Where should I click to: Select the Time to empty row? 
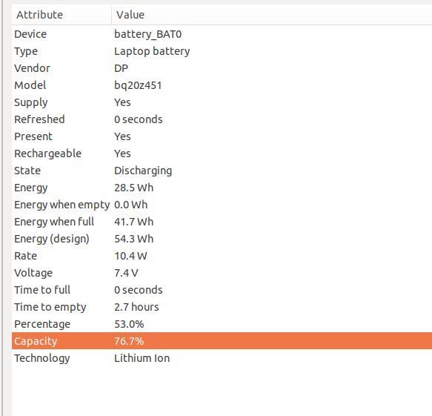(x=222, y=307)
